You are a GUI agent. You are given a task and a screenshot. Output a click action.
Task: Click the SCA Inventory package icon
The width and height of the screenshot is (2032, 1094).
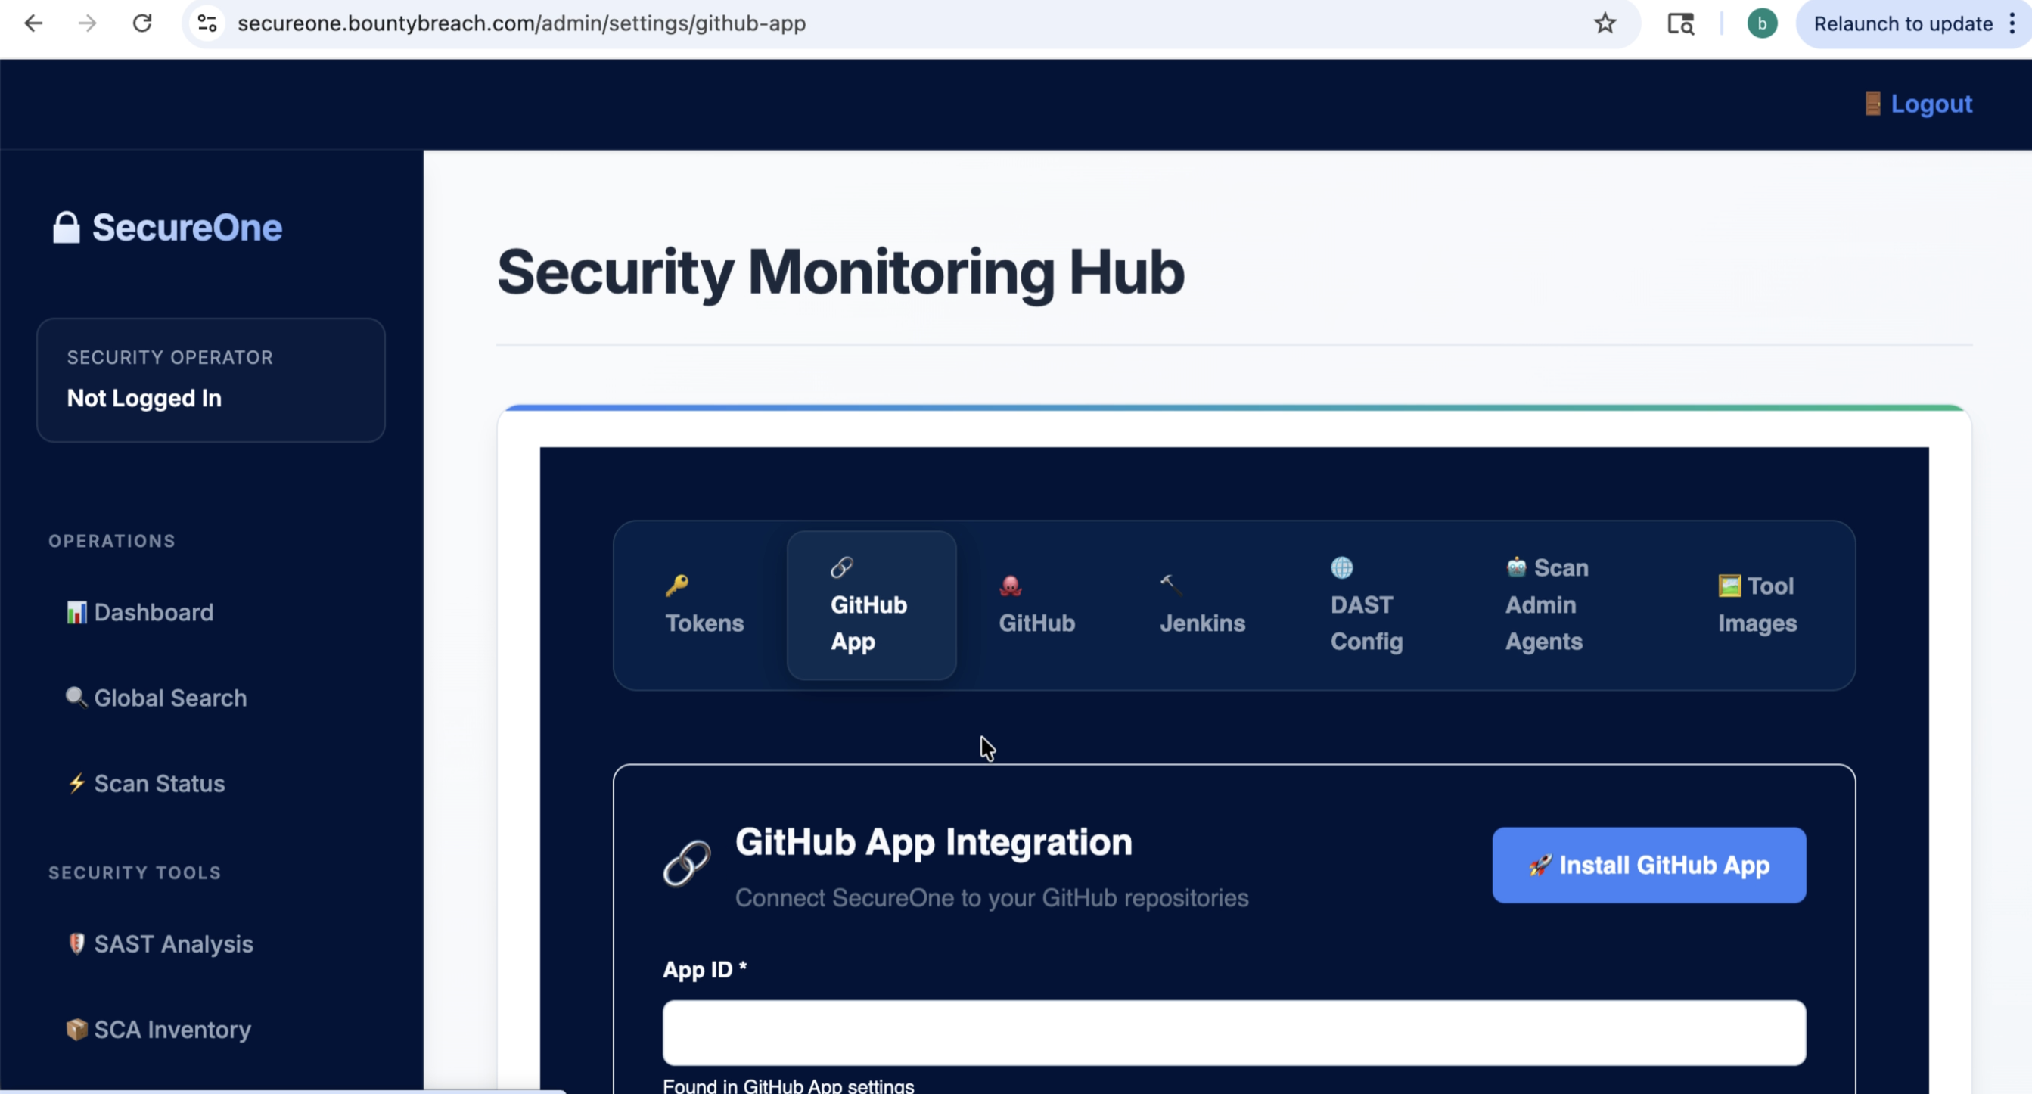click(x=76, y=1030)
